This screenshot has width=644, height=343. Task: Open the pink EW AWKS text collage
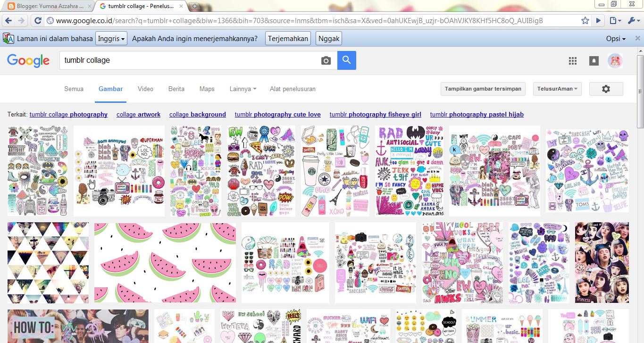coord(462,263)
